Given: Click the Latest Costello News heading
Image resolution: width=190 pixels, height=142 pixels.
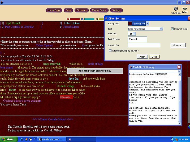Looking at the screenshot, I should coord(53,119).
